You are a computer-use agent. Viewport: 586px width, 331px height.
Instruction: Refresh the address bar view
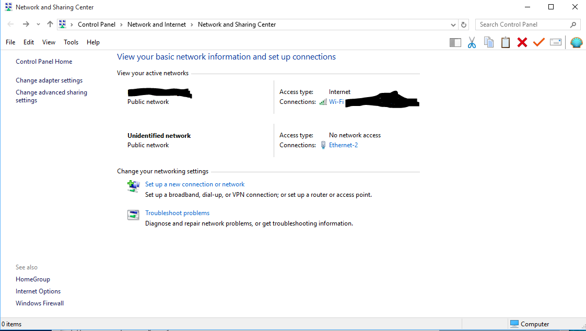point(464,25)
